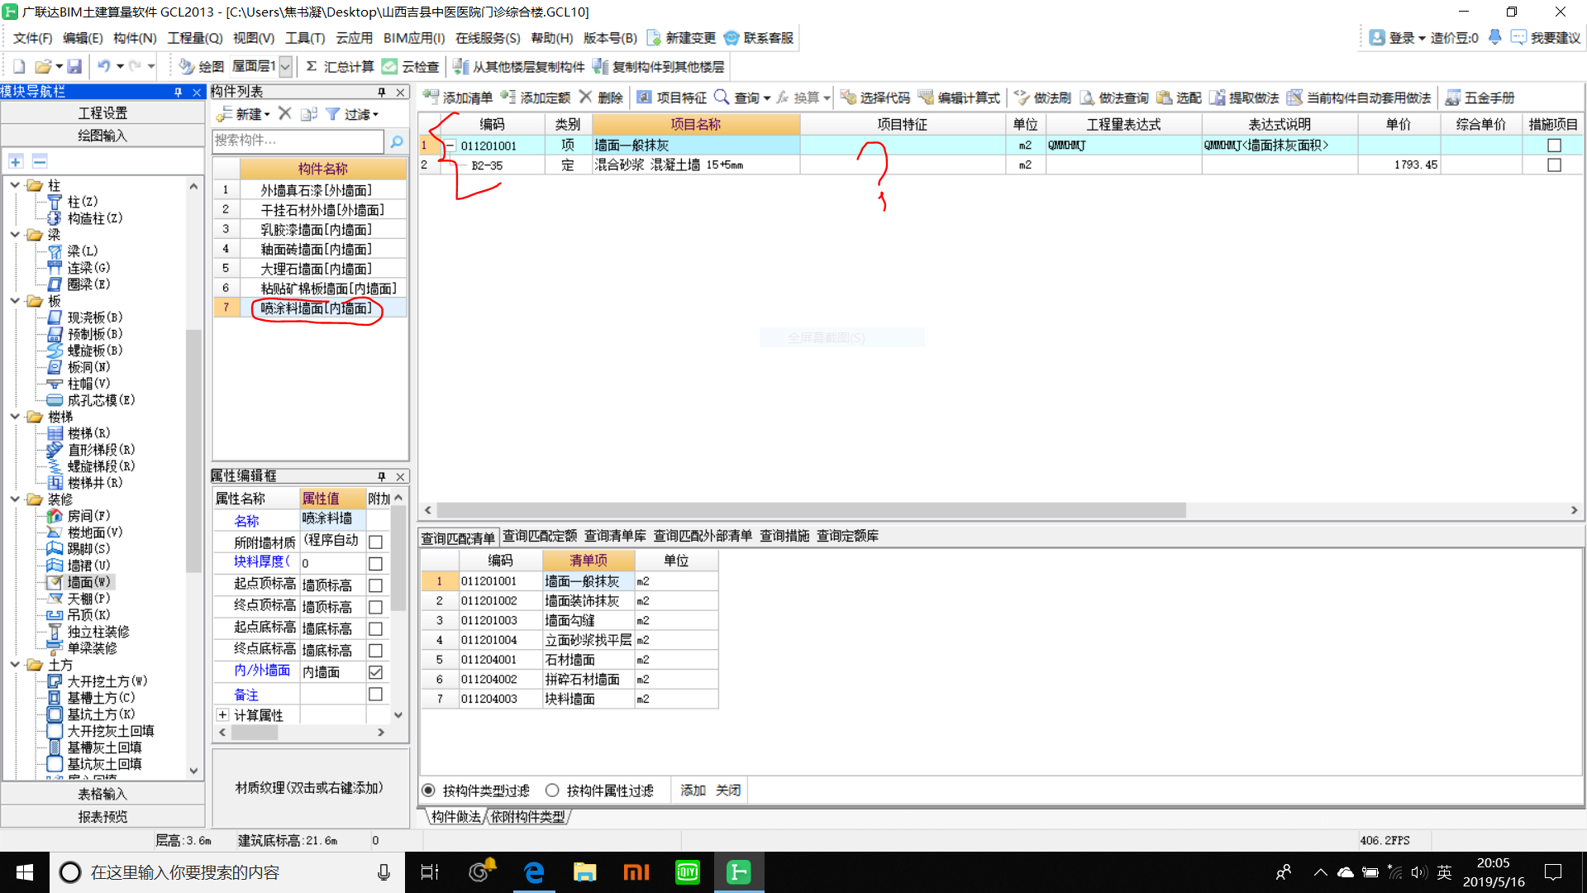The width and height of the screenshot is (1587, 893).
Task: Open the 工程量(Q) menu
Action: [x=195, y=38]
